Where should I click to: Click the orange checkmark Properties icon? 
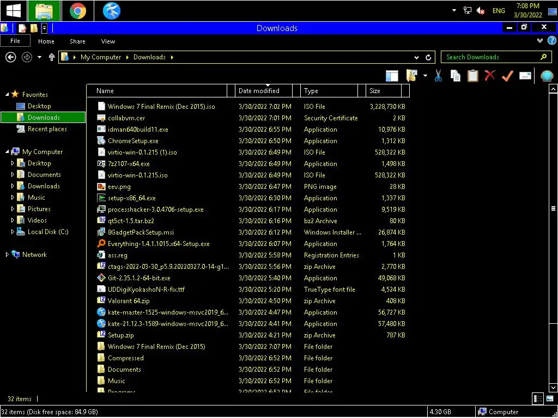point(507,76)
